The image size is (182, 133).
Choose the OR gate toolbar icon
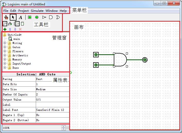click(58, 17)
